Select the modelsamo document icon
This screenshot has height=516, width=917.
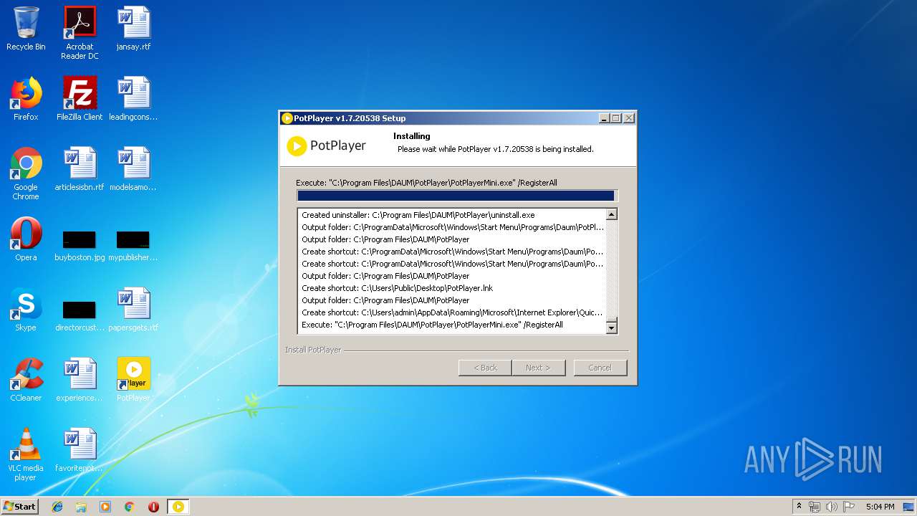(x=133, y=169)
